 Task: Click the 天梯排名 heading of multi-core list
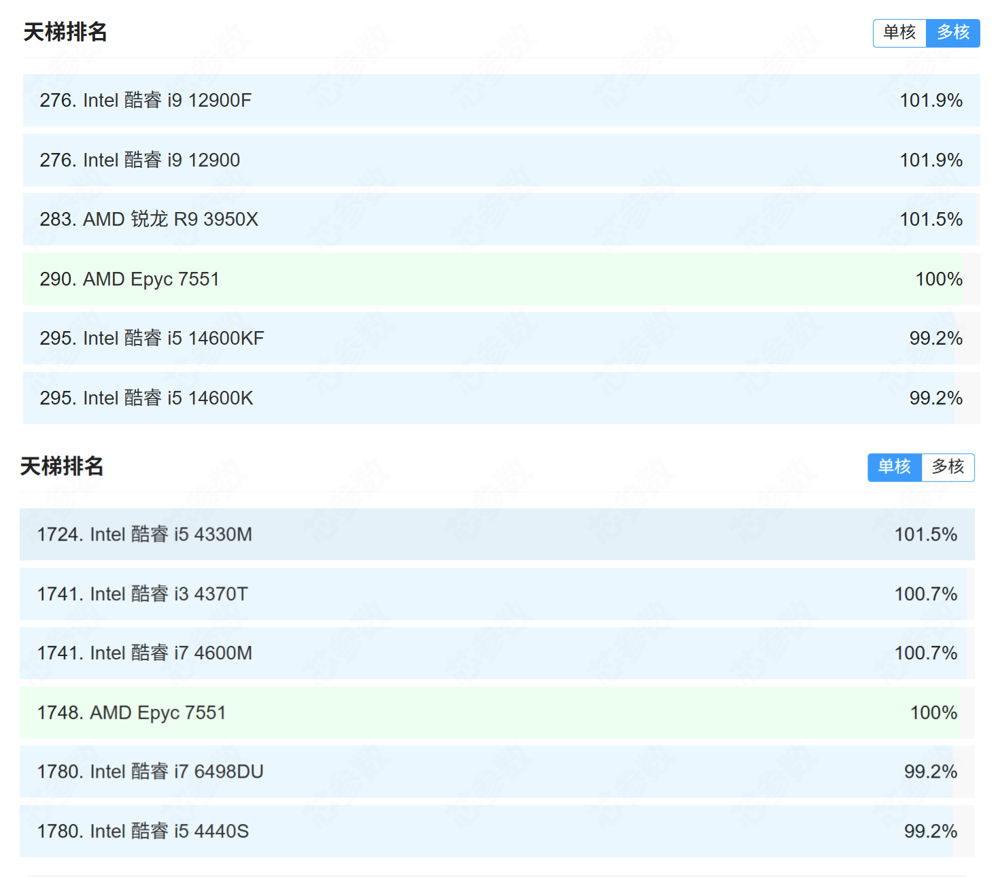[65, 32]
